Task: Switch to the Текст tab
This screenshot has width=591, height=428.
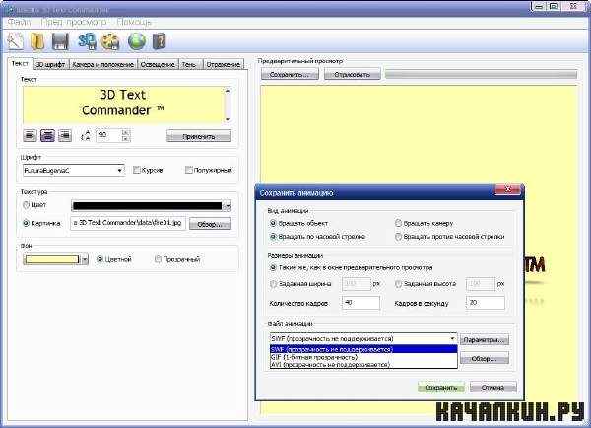Action: [x=20, y=63]
